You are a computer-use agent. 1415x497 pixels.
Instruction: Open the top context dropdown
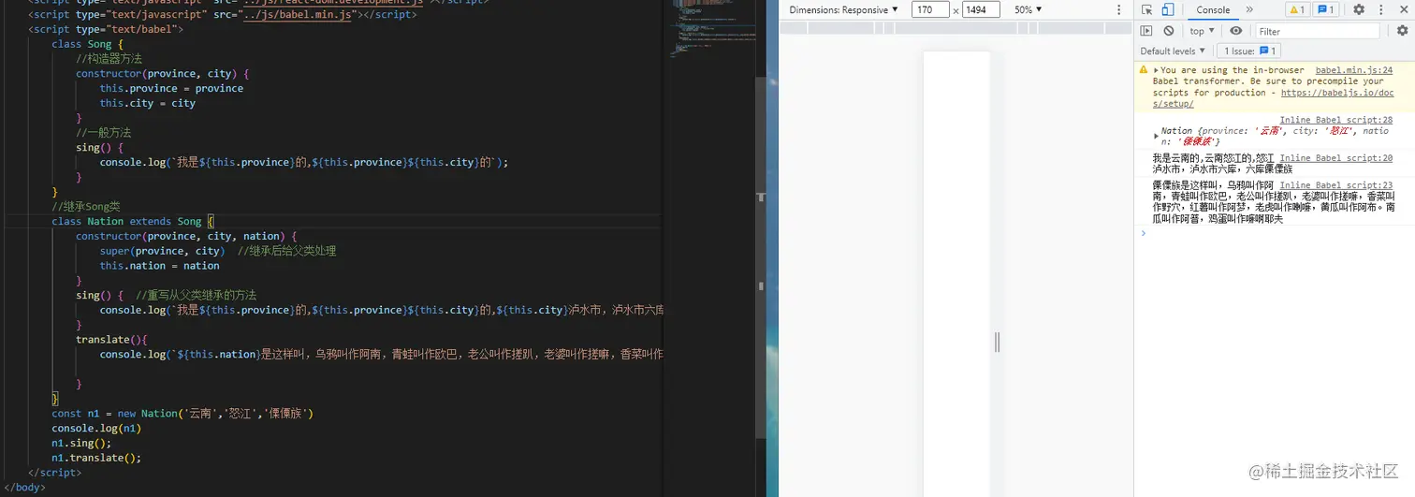pos(1202,31)
